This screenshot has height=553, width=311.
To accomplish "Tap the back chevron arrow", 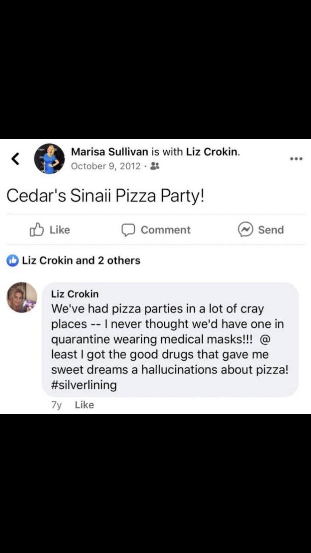I will [16, 158].
